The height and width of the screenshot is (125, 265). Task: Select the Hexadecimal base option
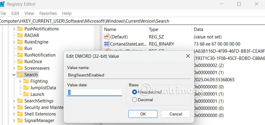[134, 92]
